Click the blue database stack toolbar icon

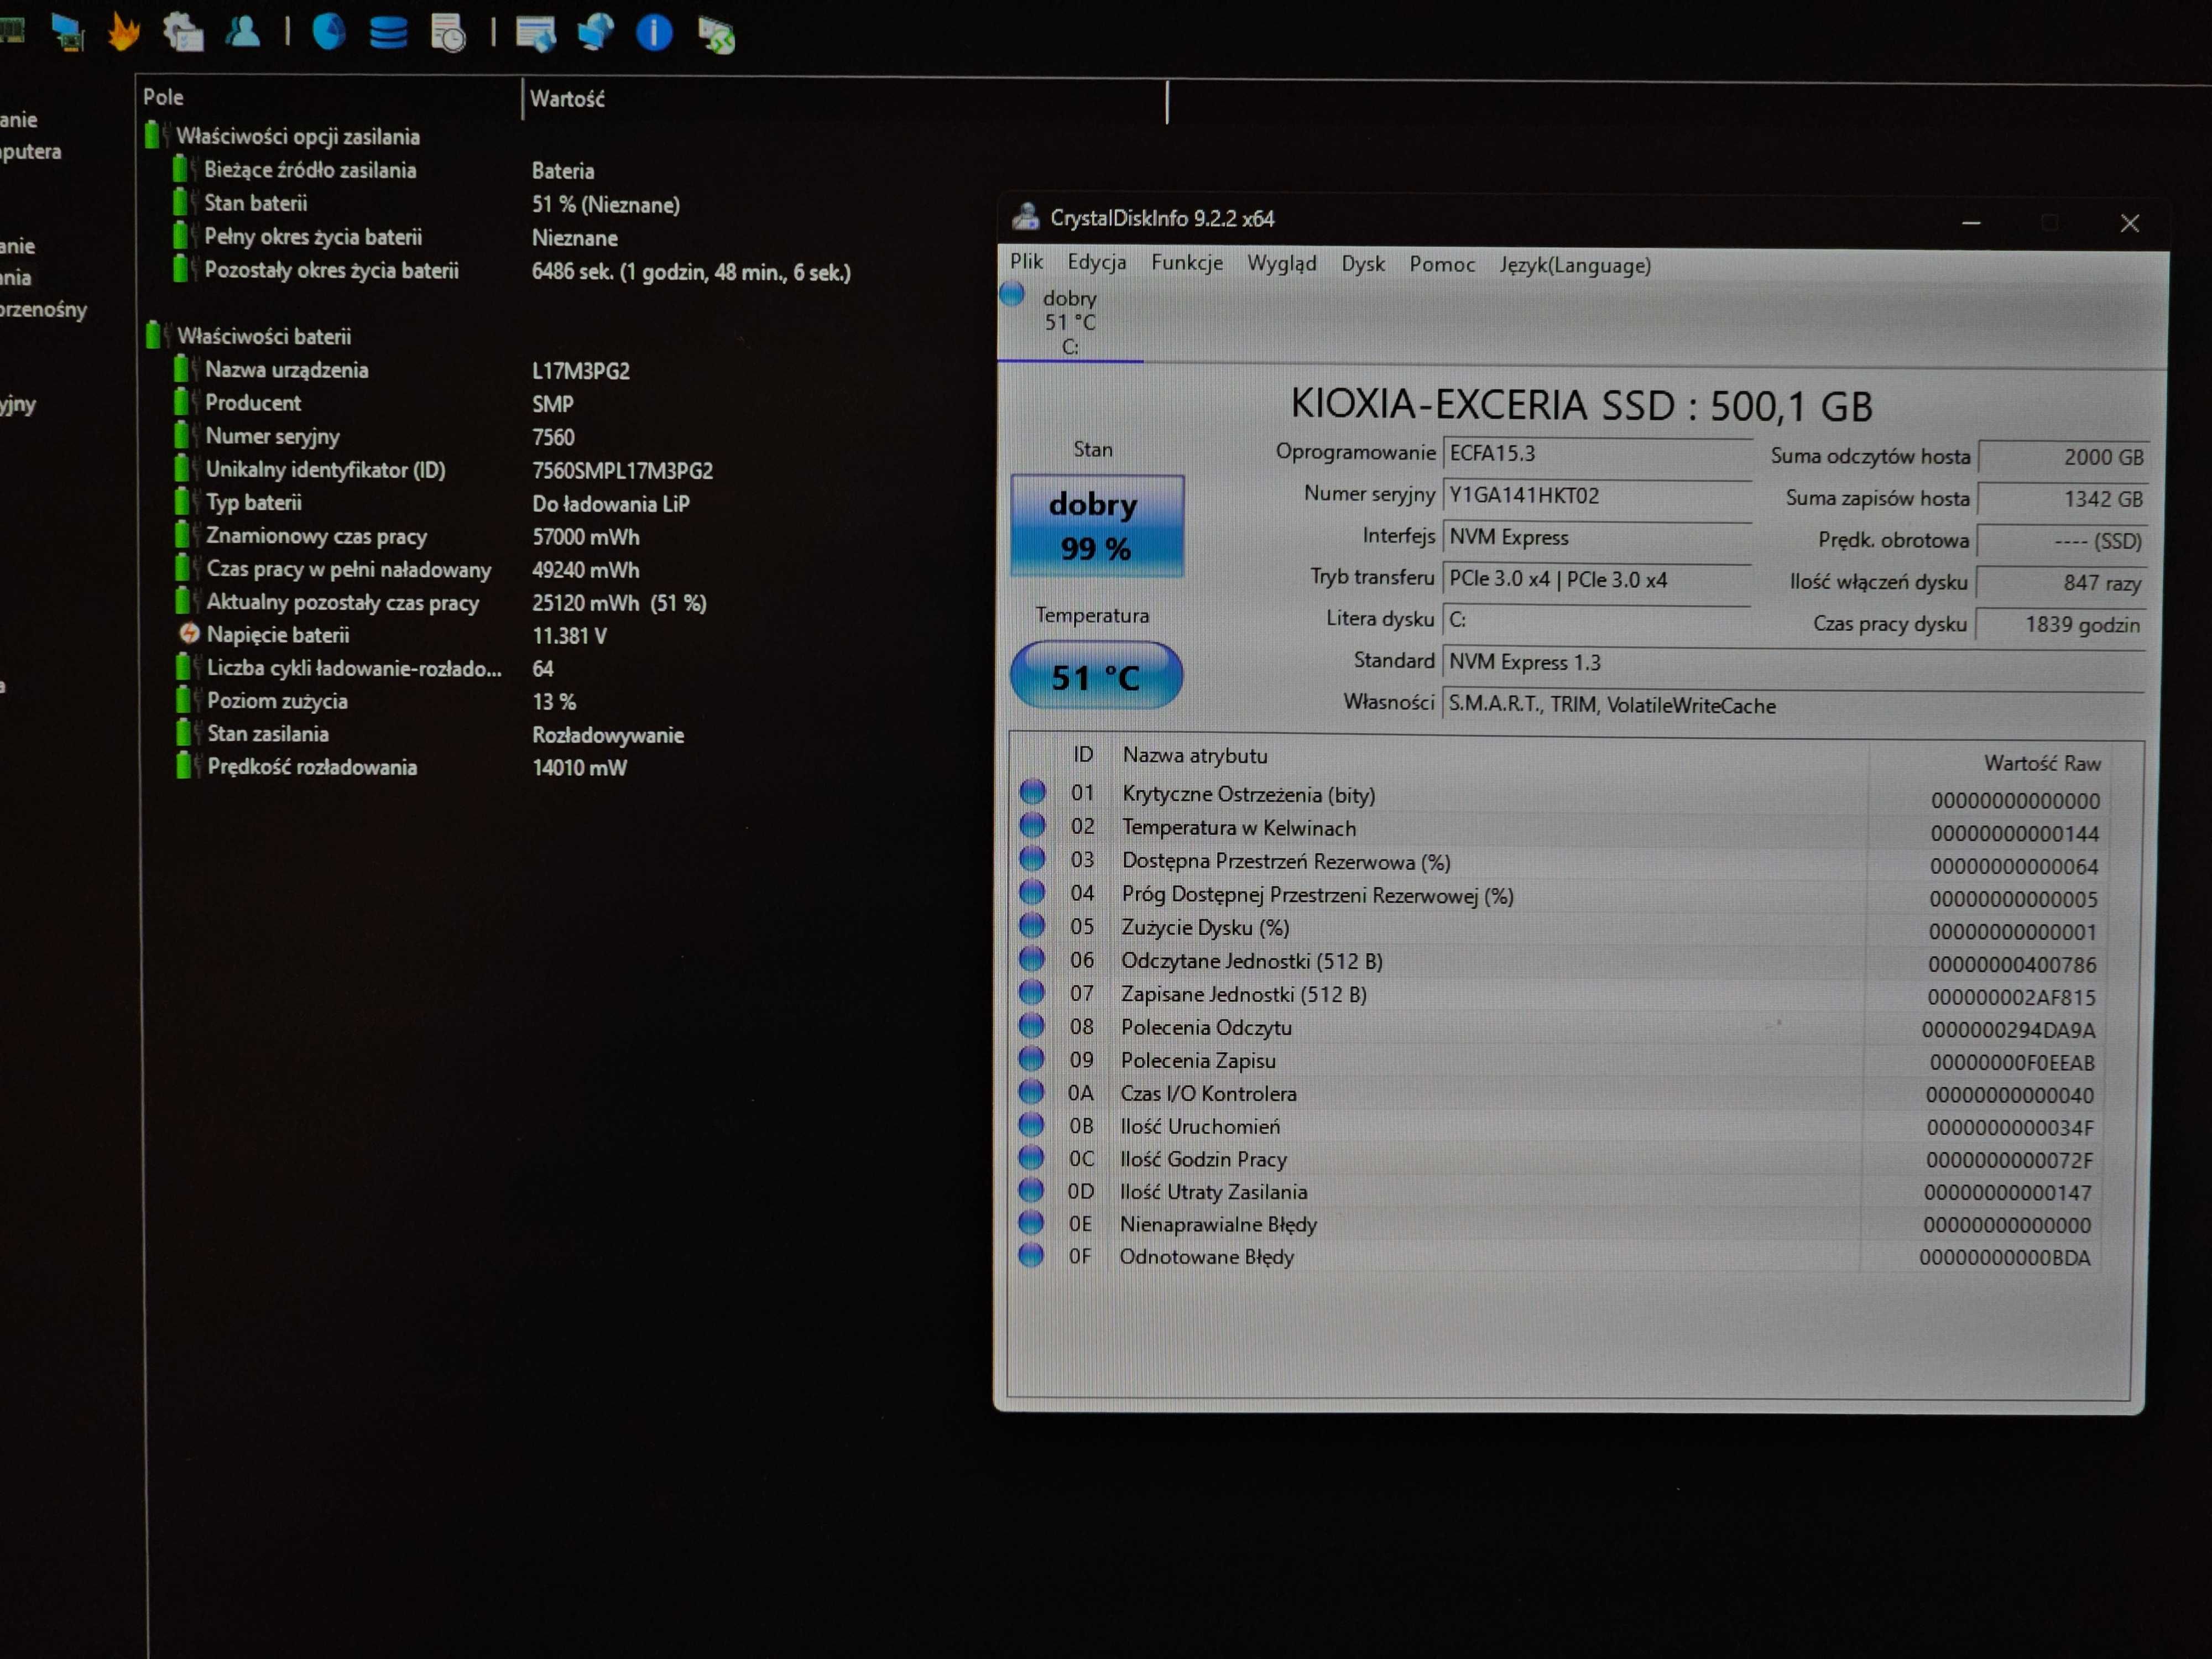pyautogui.click(x=388, y=32)
